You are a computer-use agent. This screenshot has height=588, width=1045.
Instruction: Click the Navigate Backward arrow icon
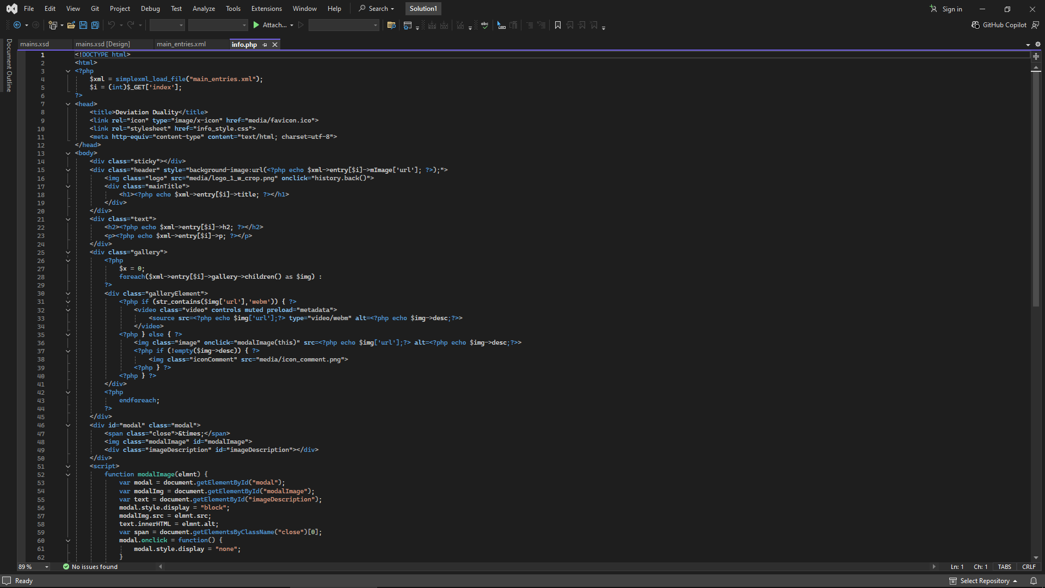17,25
